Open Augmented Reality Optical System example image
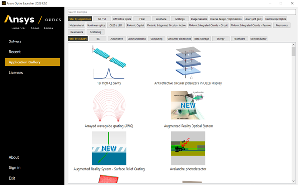Screen dimensions: 298x185 (x=188, y=105)
